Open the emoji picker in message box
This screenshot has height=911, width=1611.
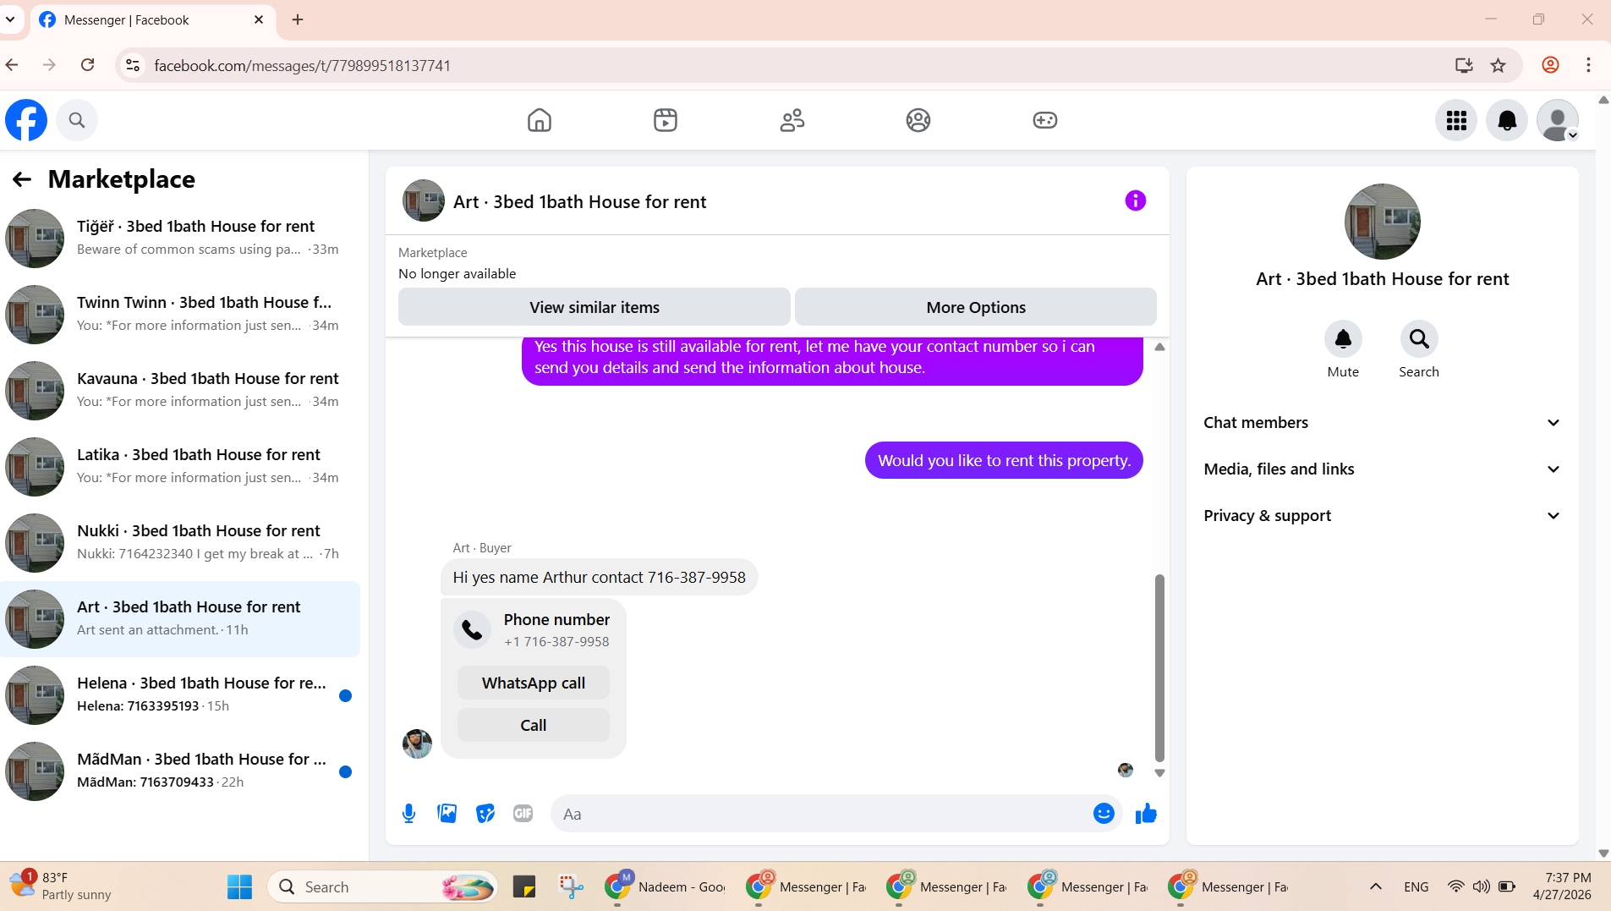click(1104, 814)
